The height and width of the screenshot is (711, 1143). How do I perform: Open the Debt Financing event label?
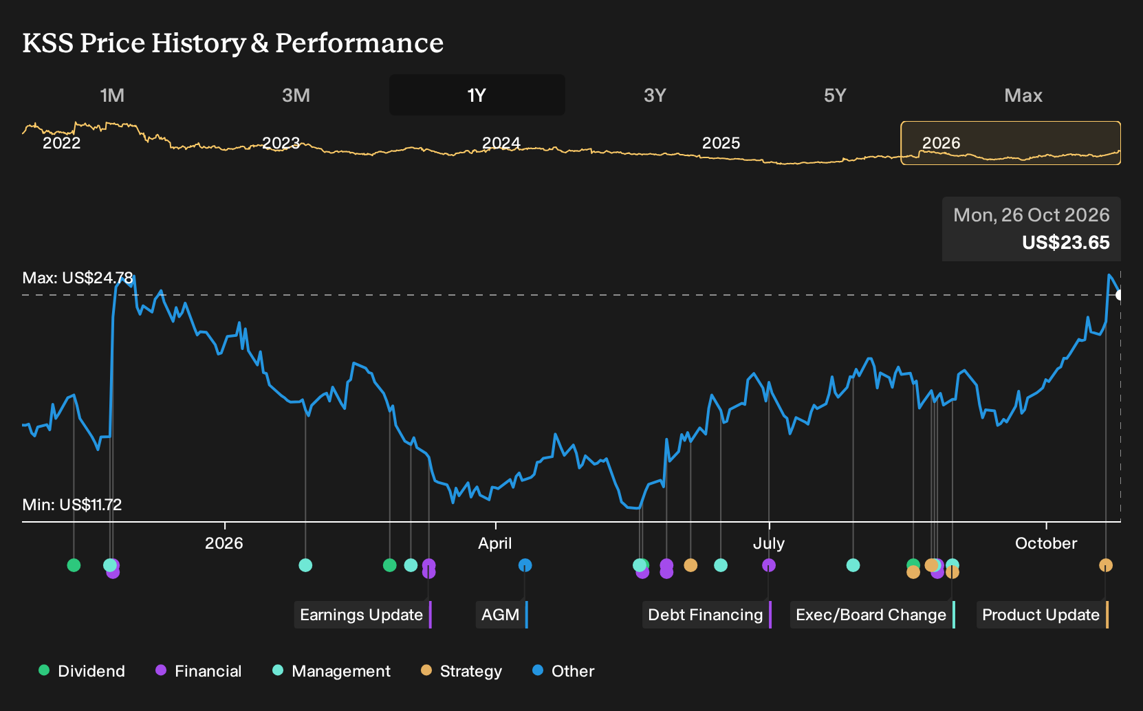(x=706, y=615)
